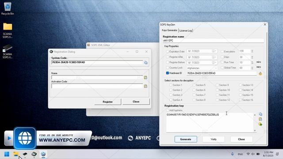Click the Registration Dialog title icon

[51, 52]
